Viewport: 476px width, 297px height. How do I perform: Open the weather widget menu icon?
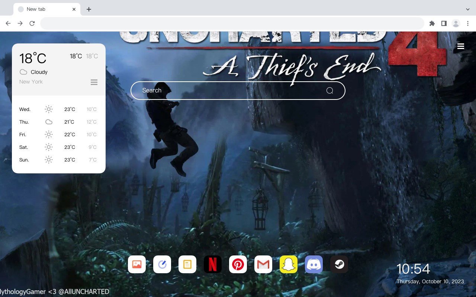(x=94, y=82)
